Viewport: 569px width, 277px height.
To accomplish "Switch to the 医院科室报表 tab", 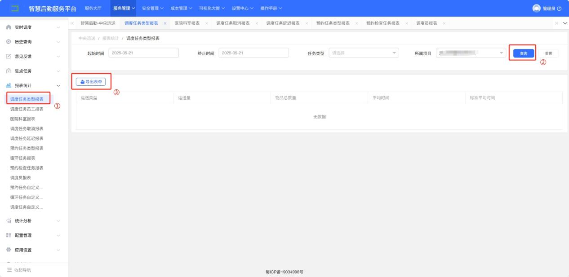I will (187, 23).
